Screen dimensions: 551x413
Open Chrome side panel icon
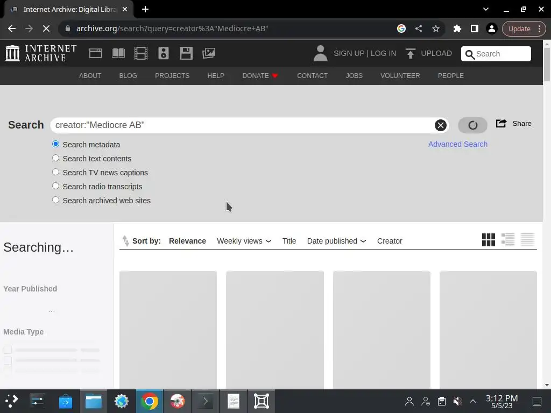coord(475,29)
